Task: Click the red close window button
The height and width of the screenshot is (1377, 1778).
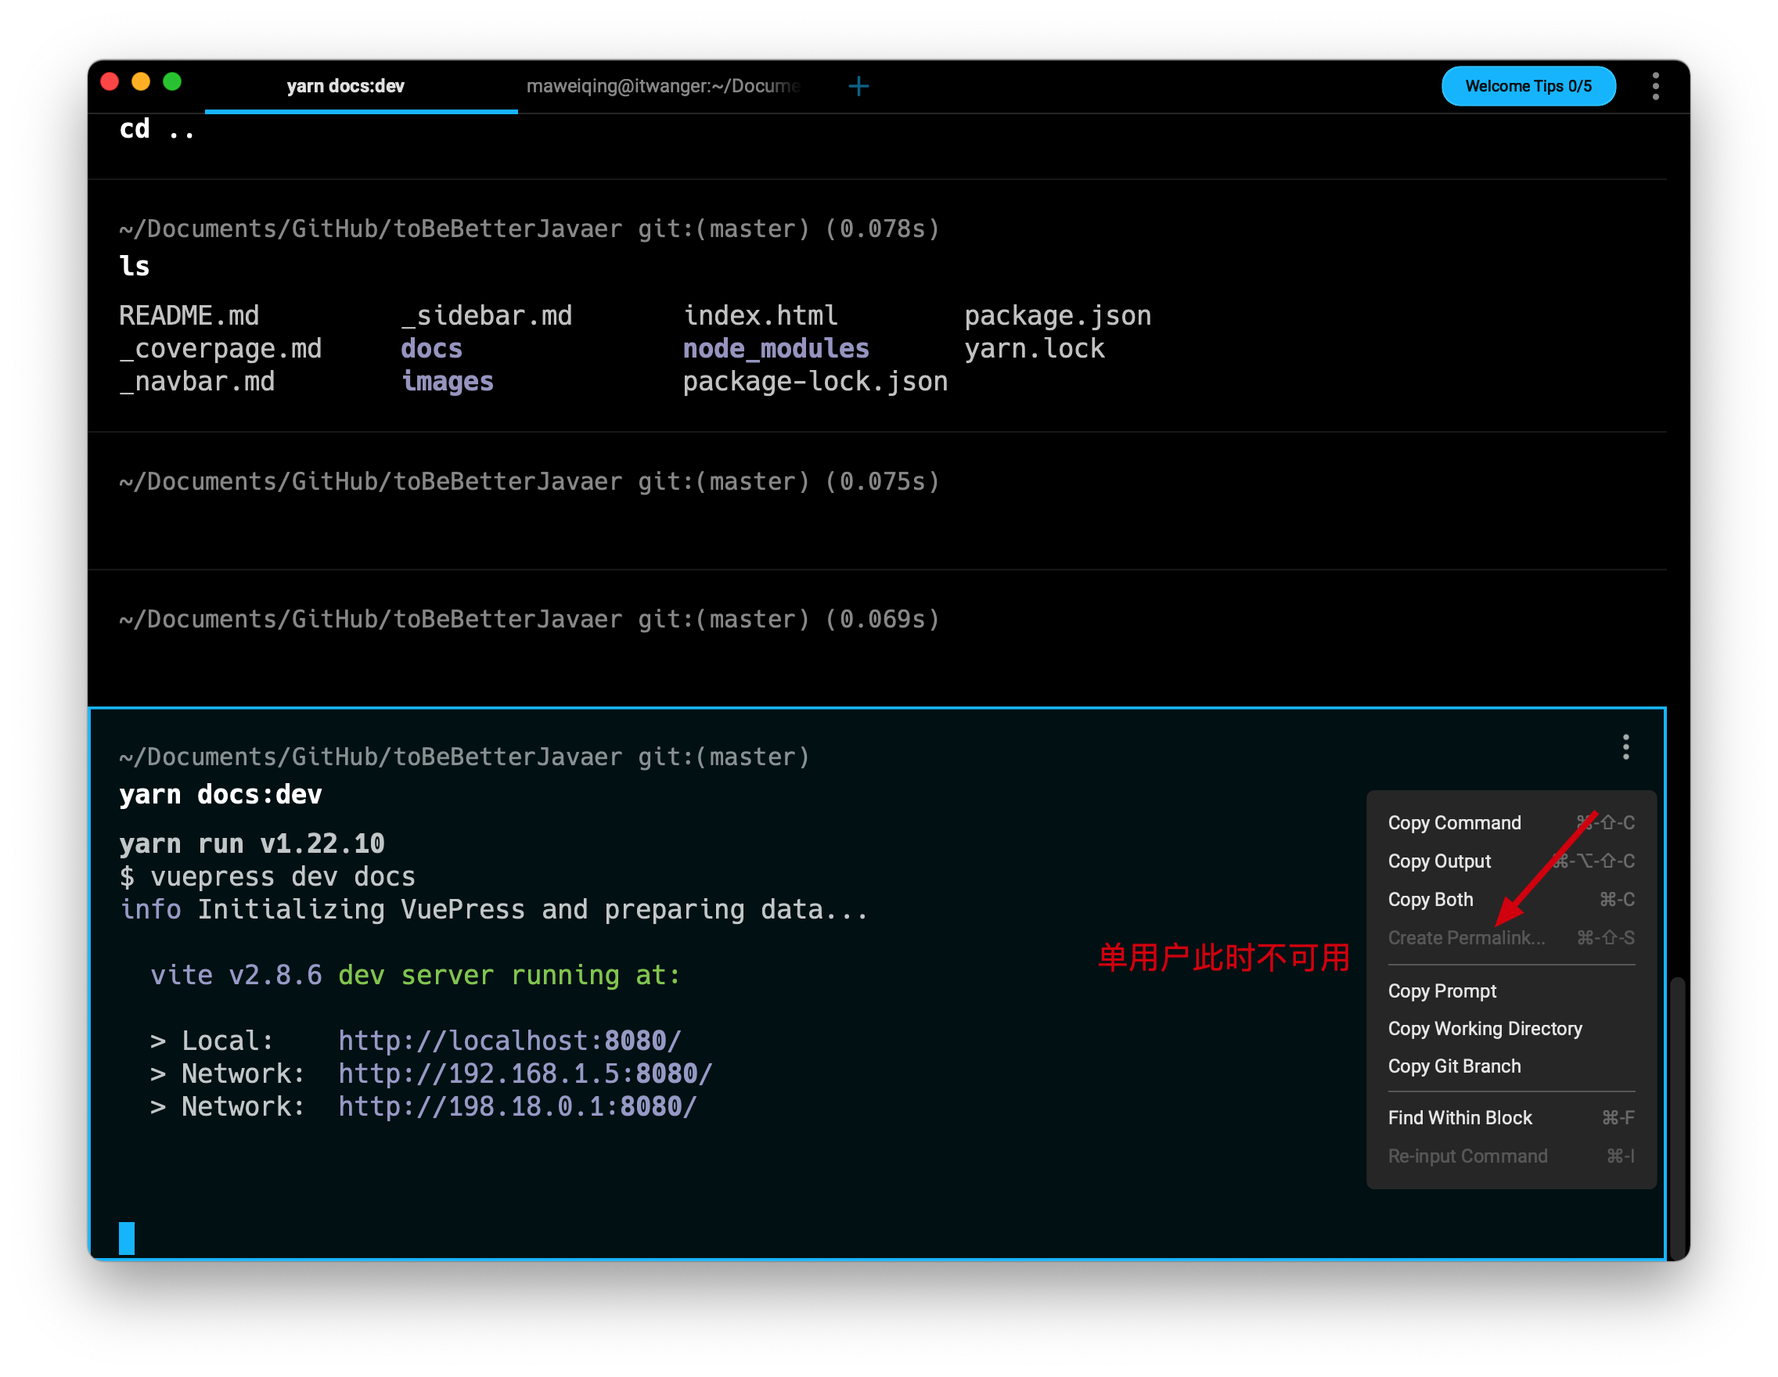Action: 110,82
